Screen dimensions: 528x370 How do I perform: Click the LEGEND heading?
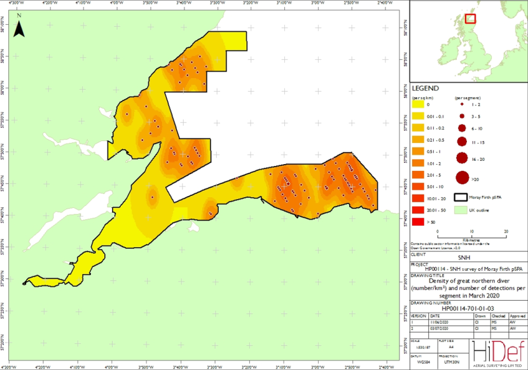coord(426,88)
